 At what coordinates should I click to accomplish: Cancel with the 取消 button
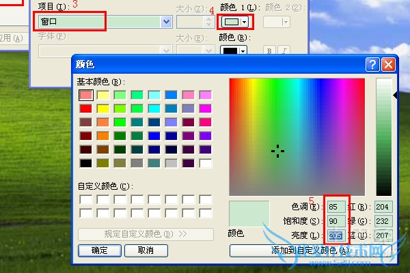(x=146, y=250)
